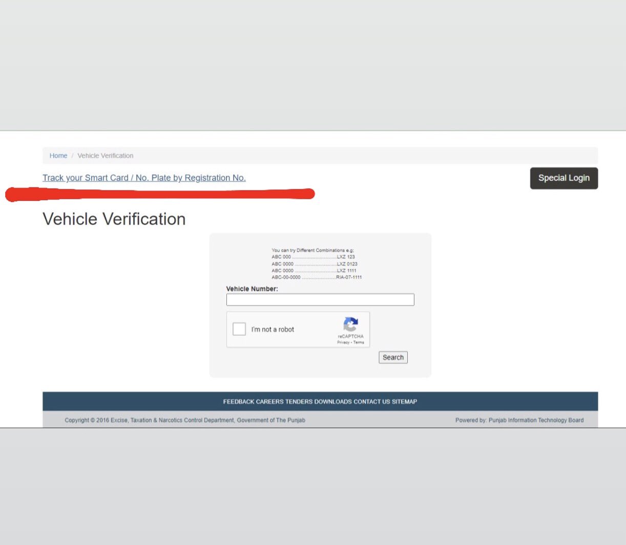626x545 pixels.
Task: Navigate Home via the breadcrumb link
Action: [58, 155]
